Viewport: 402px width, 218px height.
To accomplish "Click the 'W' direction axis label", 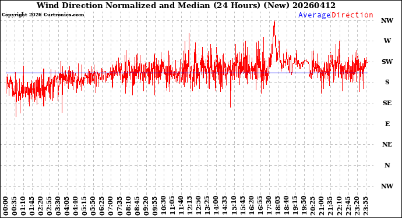I will (x=387, y=41).
